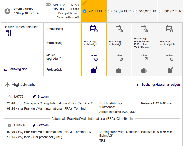Screen dimensions: 184x146
Task: Click the round icon next to LH3606
Action: point(10,125)
